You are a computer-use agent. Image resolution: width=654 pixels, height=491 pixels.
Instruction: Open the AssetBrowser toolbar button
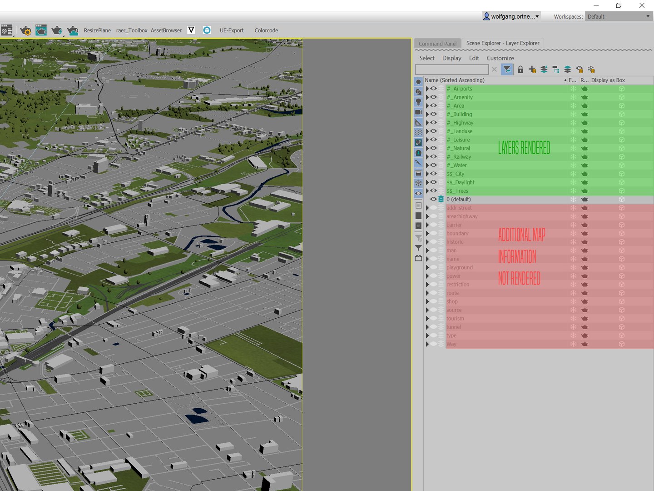[166, 30]
